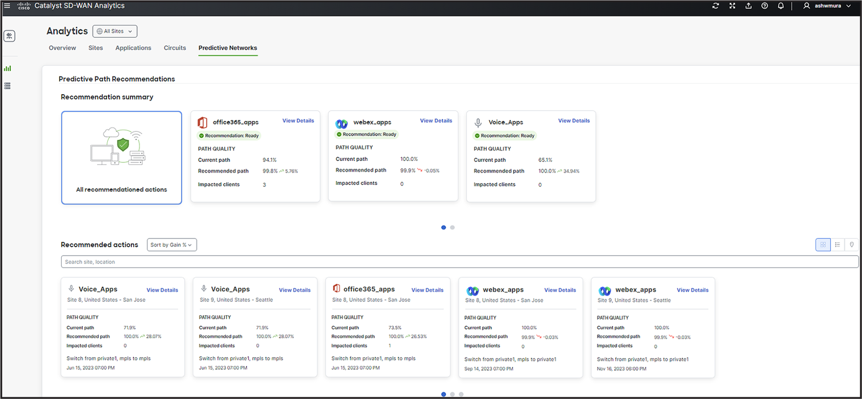View Details for office365_apps summary card
This screenshot has width=862, height=399.
coord(298,121)
